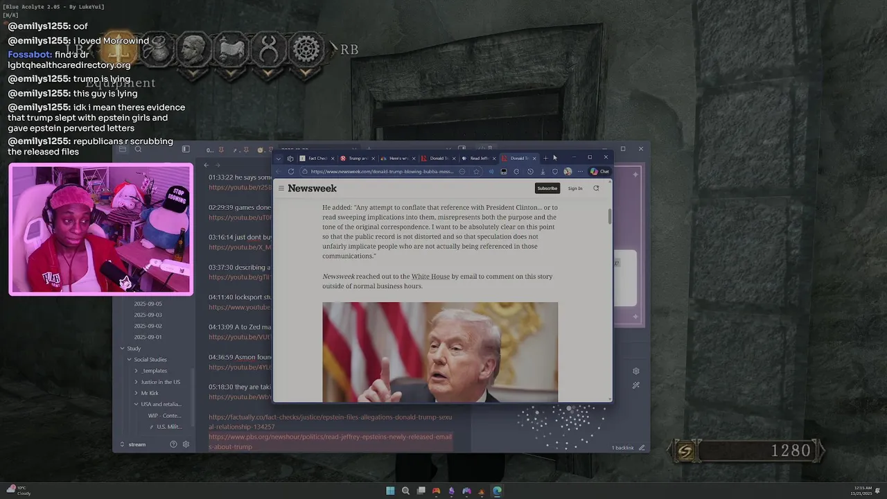The height and width of the screenshot is (499, 887).
Task: Open the White House link in article
Action: coord(430,277)
